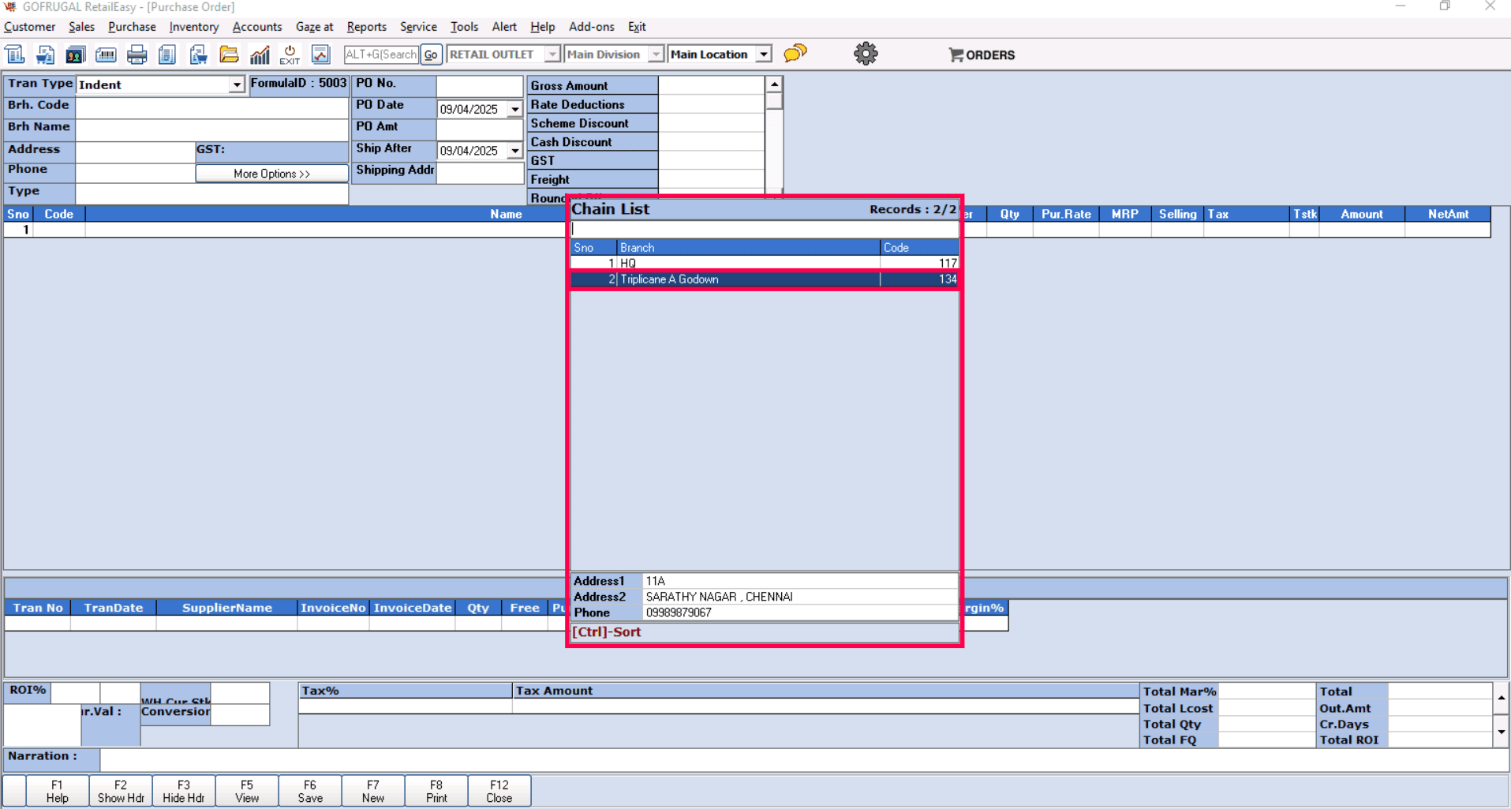This screenshot has height=809, width=1511.
Task: Click the F1 Help button
Action: coord(58,791)
